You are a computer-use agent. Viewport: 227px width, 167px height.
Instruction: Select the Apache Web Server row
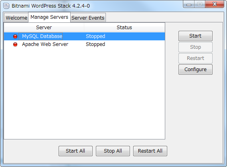[x=84, y=44]
